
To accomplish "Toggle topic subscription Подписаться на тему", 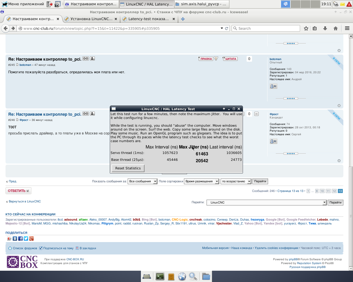I will coord(56,248).
